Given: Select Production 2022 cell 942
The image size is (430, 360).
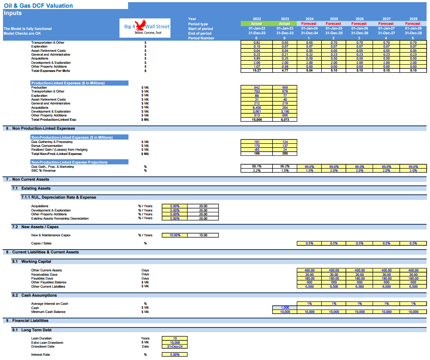Looking at the screenshot, I should click(257, 87).
